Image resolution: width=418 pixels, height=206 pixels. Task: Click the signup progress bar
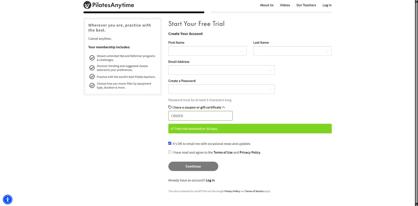(207, 12)
